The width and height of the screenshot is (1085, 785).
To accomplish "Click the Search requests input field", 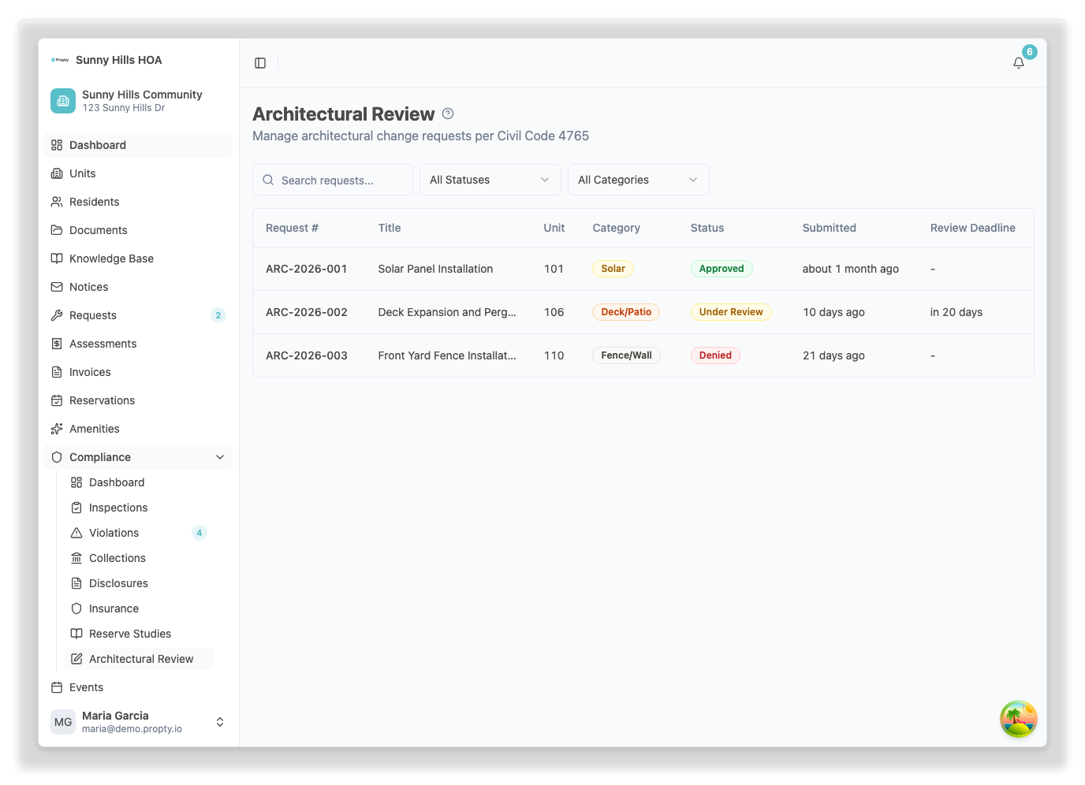I will (341, 180).
